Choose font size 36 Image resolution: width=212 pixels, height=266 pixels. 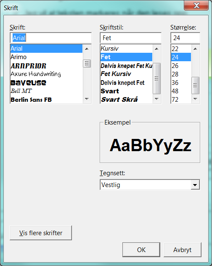coord(181,83)
